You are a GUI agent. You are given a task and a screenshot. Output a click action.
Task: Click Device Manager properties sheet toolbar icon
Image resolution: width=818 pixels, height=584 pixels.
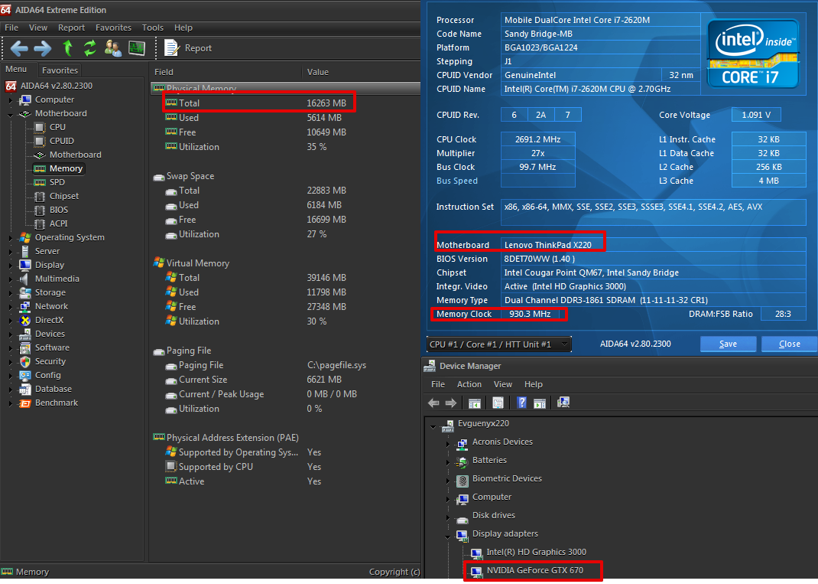click(498, 403)
